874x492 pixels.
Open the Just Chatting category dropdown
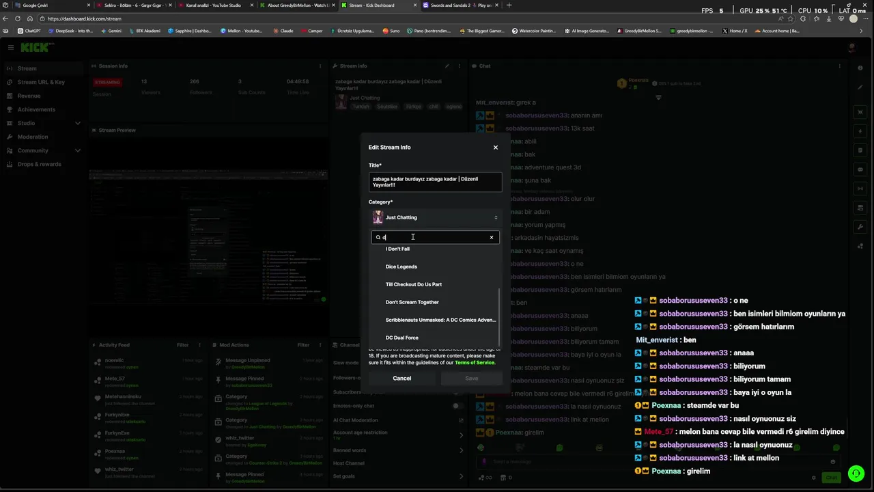coord(435,217)
